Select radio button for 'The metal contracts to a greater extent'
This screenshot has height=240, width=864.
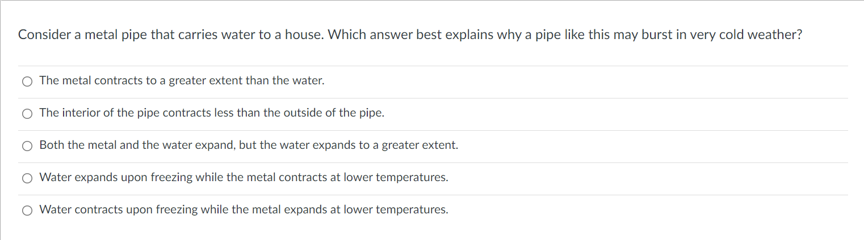pyautogui.click(x=27, y=82)
